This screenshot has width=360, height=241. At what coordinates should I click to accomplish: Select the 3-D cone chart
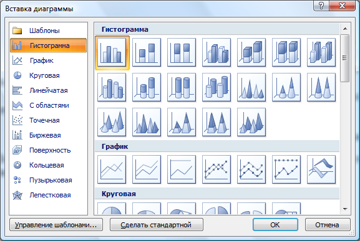(x=112, y=122)
